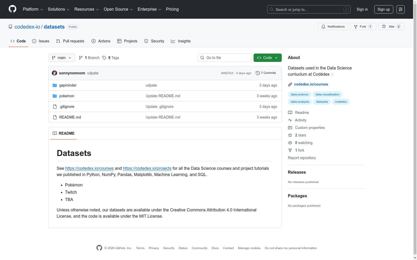Select the README tab in file panel
The height and width of the screenshot is (260, 417).
64,133
